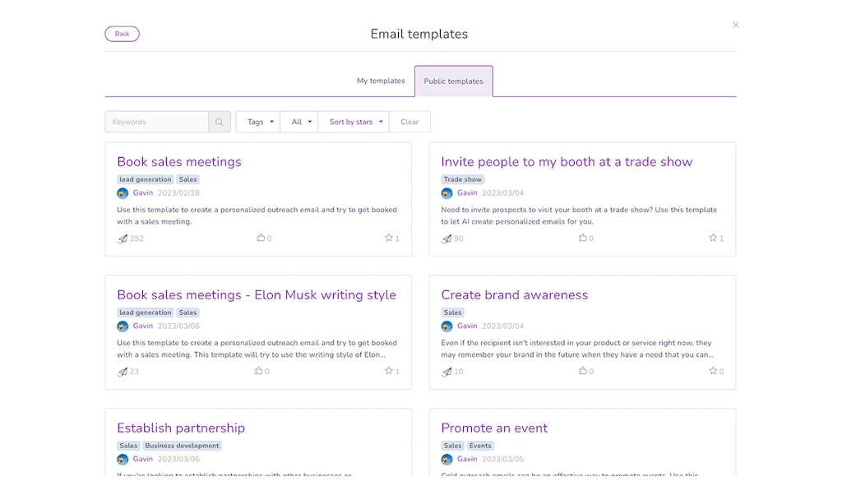Open the Sort by stars dropdown

point(354,122)
